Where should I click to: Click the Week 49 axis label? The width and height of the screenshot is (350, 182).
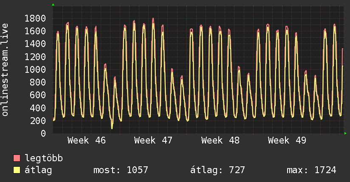point(287,141)
